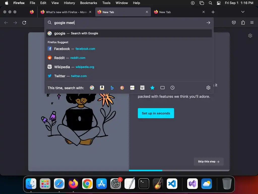Open Twitter suggestion twitter.com
The image size is (258, 194).
[129, 76]
